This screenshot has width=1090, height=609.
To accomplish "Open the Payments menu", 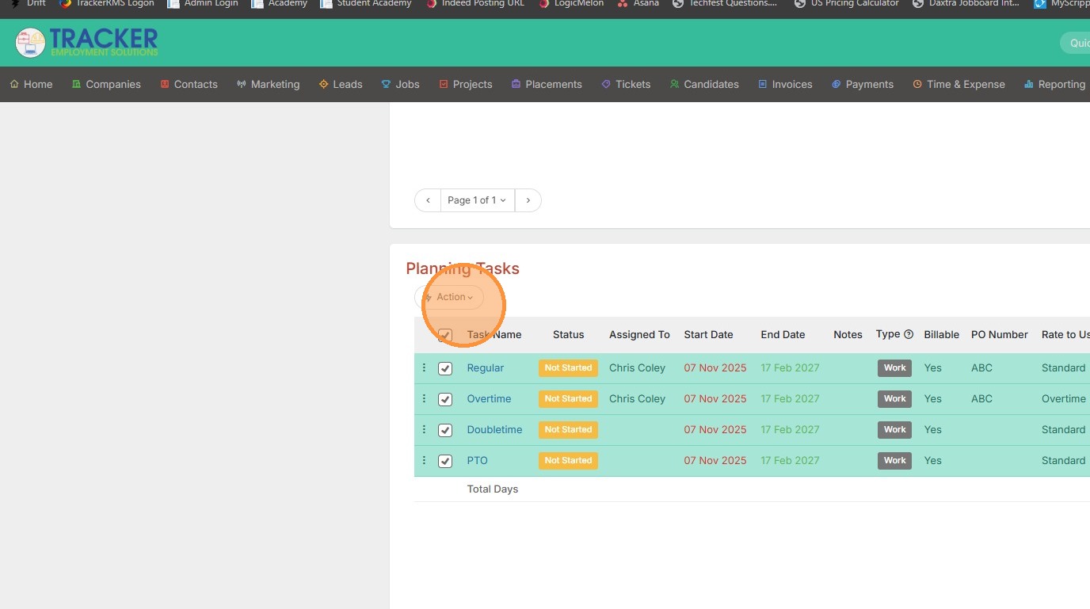I will 862,84.
